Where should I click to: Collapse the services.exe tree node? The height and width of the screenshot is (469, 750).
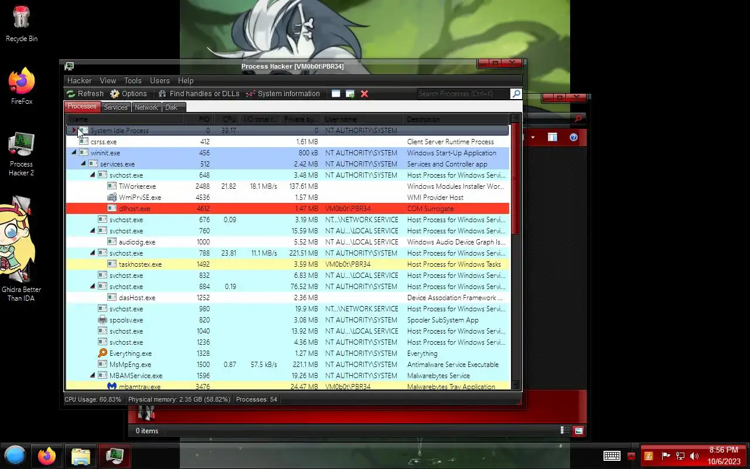pyautogui.click(x=83, y=164)
